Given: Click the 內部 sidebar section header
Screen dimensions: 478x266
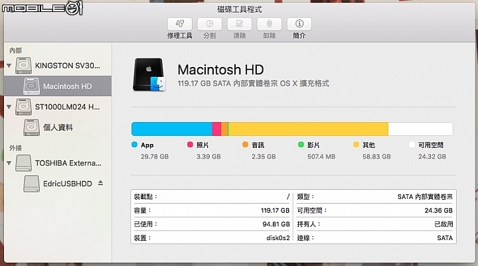Looking at the screenshot, I should pyautogui.click(x=15, y=50).
